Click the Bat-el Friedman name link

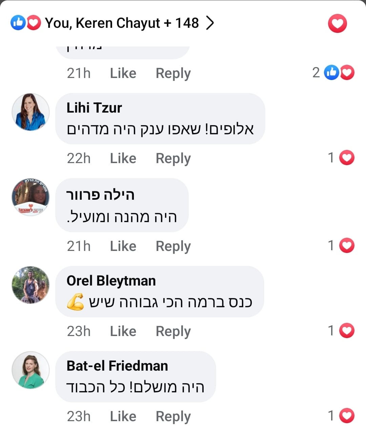coord(117,366)
